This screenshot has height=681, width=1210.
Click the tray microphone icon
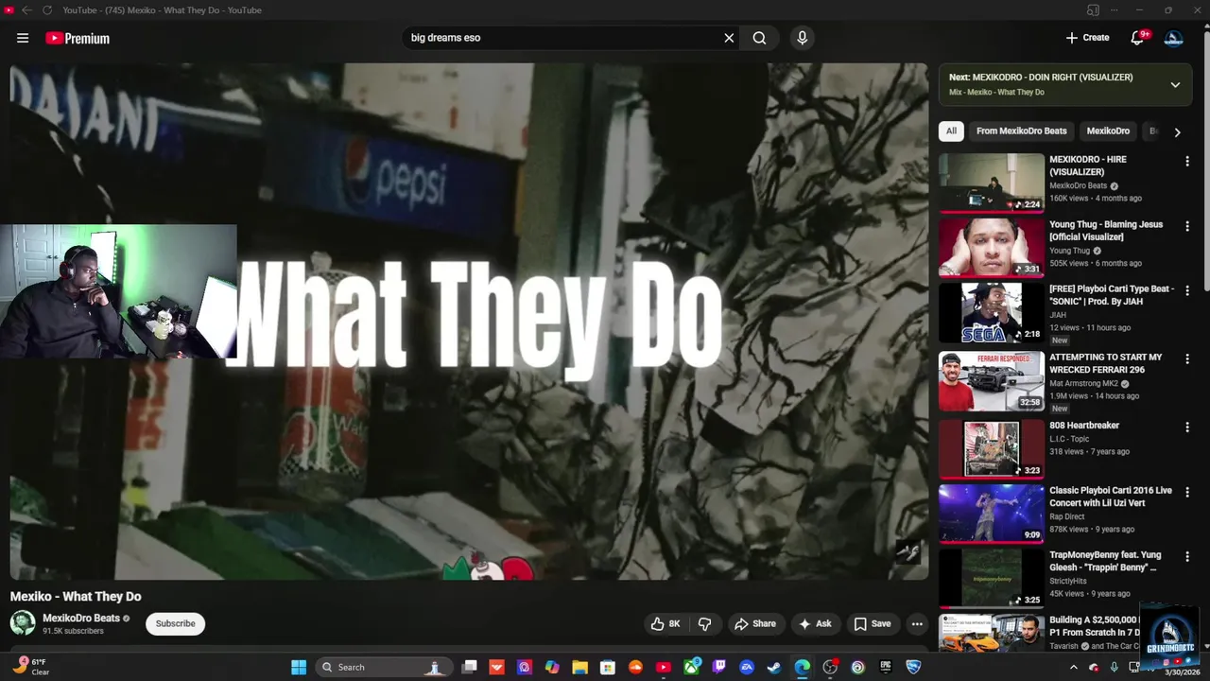(x=1115, y=667)
